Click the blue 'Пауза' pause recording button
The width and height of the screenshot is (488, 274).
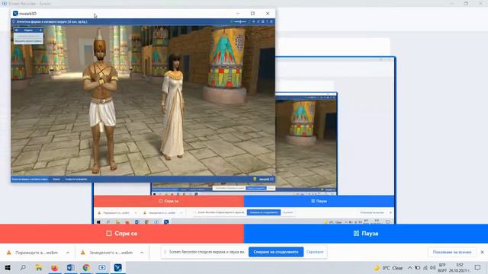tap(366, 234)
